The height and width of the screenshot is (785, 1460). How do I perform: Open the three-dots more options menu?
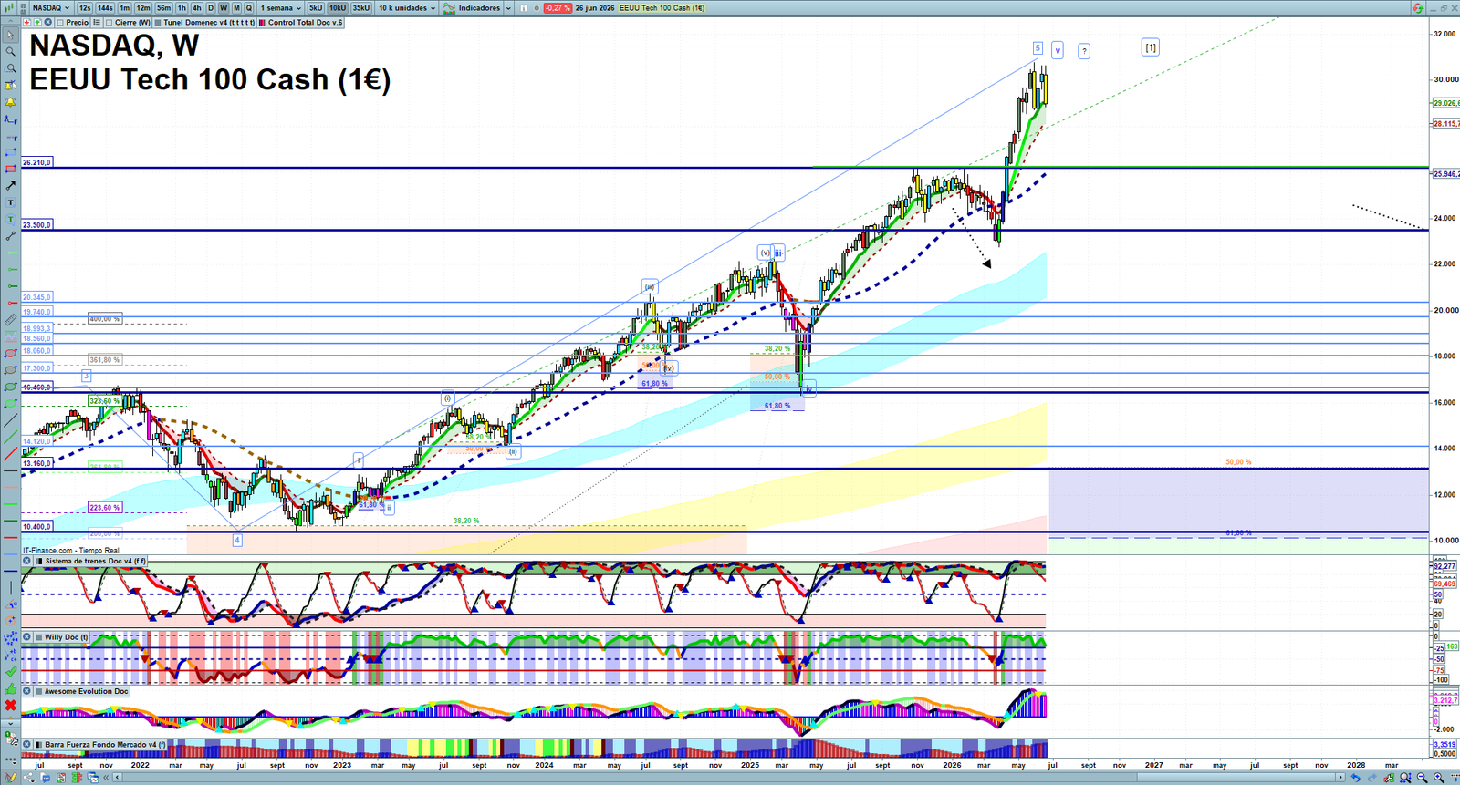pyautogui.click(x=10, y=759)
